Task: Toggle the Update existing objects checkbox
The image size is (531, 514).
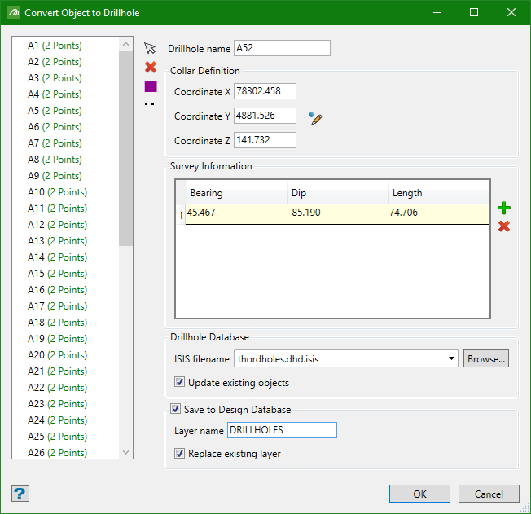Action: pyautogui.click(x=180, y=383)
